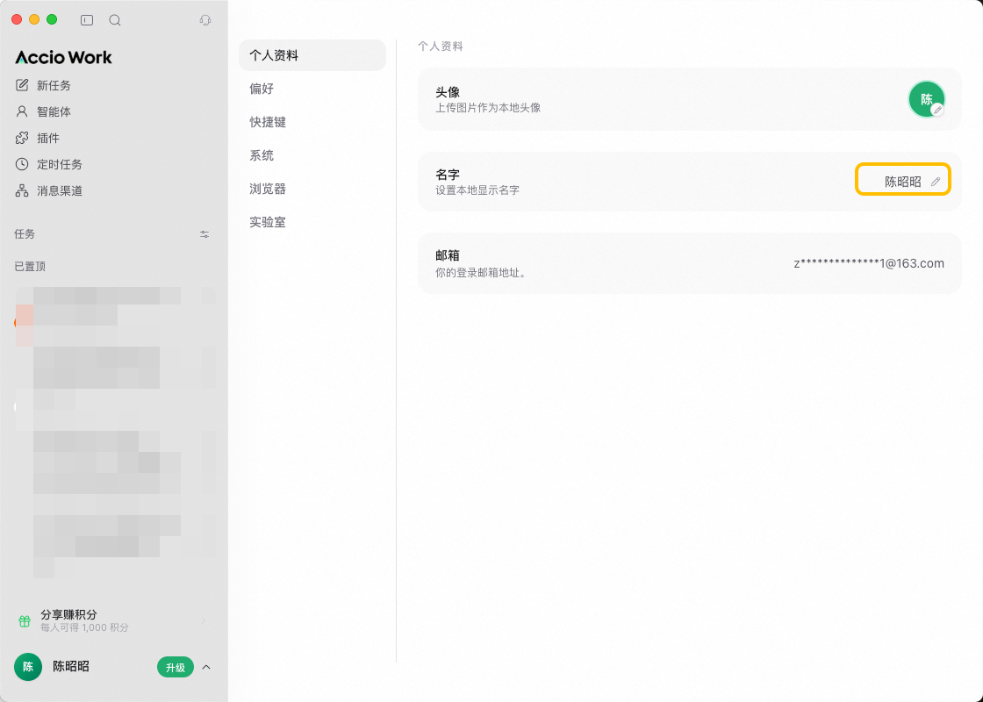Select the 个人资料 settings tab
The width and height of the screenshot is (983, 702).
pyautogui.click(x=312, y=55)
